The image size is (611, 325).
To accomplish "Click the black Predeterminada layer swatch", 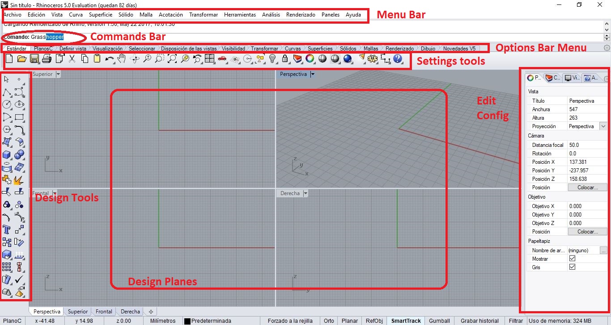I will [x=187, y=321].
